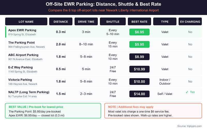Click the LOT NAME column header

click(x=26, y=22)
